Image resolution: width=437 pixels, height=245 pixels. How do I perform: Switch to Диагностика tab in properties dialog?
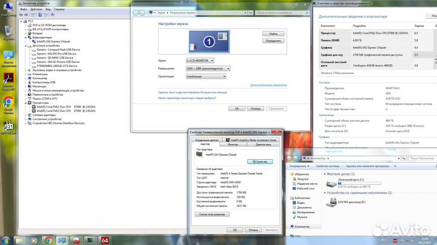click(263, 145)
